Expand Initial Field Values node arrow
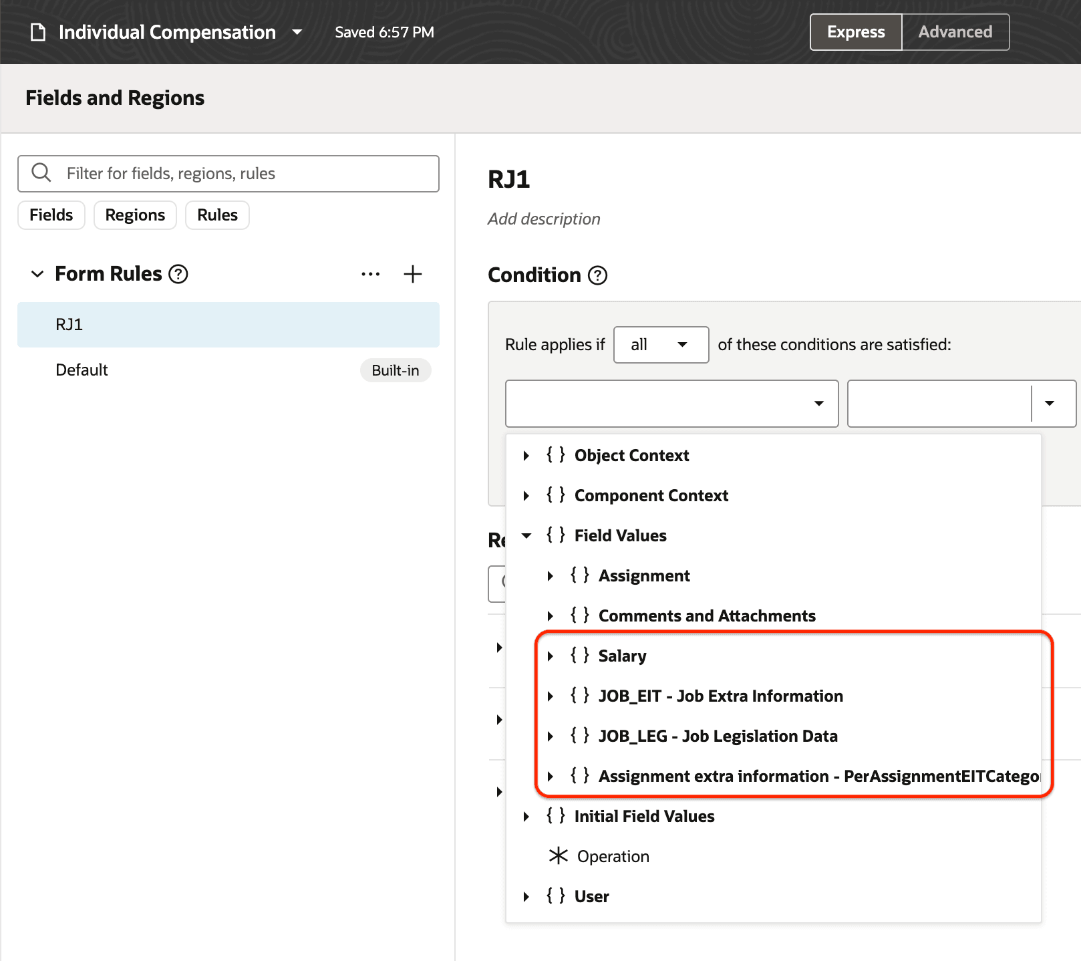The image size is (1081, 961). click(526, 817)
